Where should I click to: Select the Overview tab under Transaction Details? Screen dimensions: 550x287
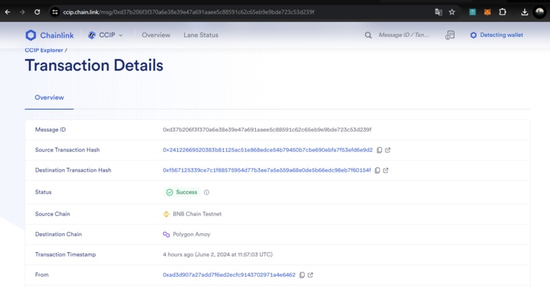point(49,97)
